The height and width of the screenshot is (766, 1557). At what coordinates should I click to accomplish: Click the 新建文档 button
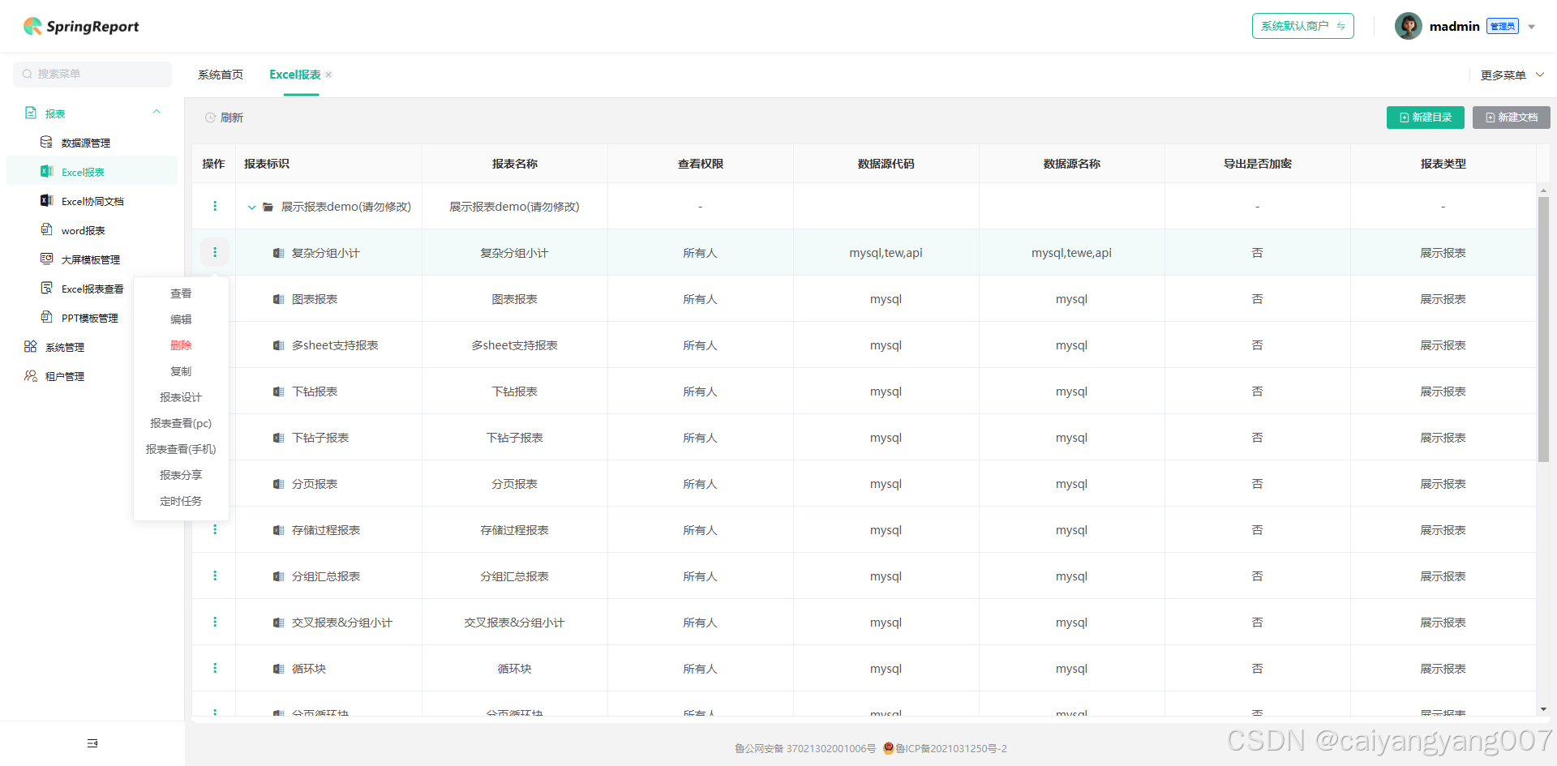[x=1511, y=118]
